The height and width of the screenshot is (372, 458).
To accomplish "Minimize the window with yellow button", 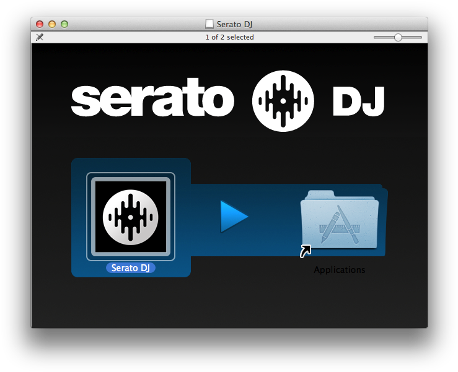I will pos(52,24).
